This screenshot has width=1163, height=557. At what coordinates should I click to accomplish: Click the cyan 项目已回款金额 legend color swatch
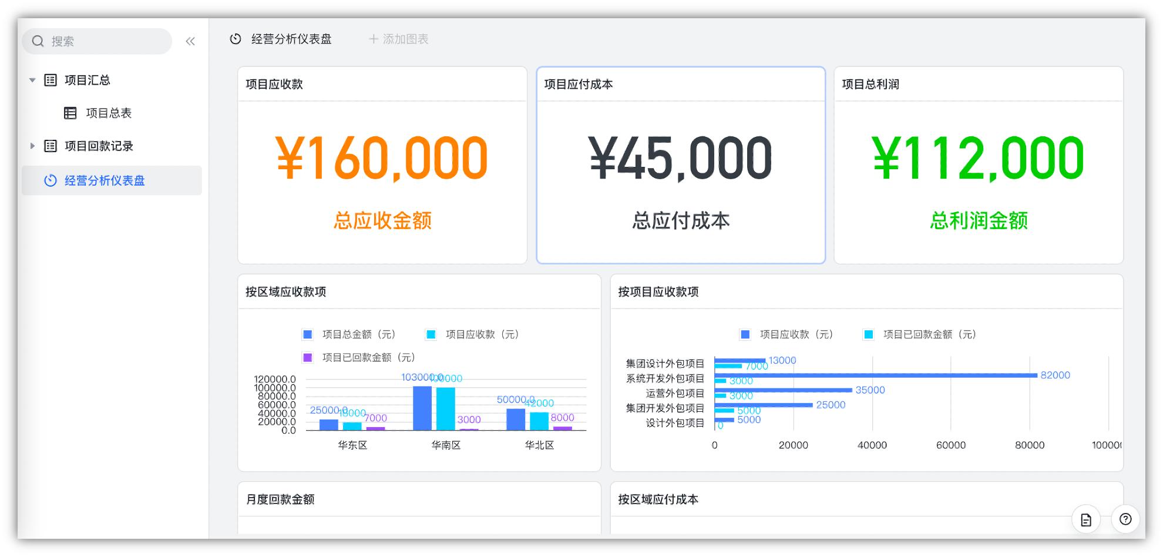click(x=865, y=334)
